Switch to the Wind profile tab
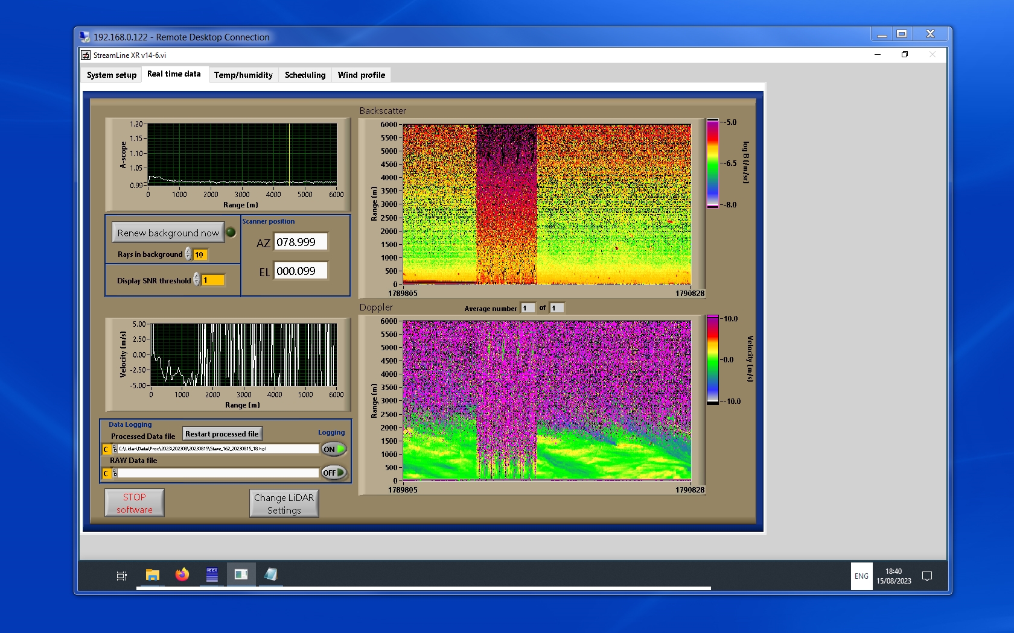The height and width of the screenshot is (633, 1014). pos(361,75)
